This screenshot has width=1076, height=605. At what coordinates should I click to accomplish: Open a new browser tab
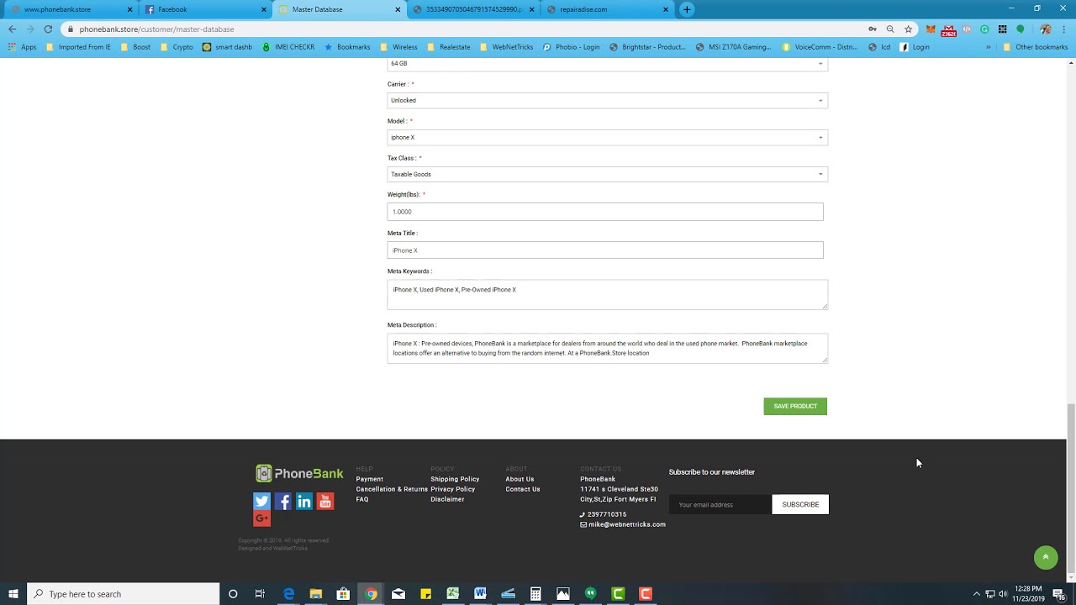687,9
